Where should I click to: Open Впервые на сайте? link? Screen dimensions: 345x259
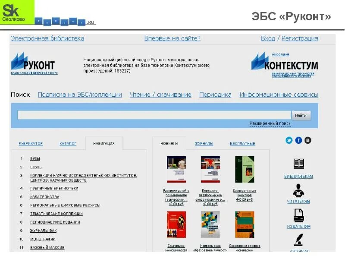click(172, 38)
